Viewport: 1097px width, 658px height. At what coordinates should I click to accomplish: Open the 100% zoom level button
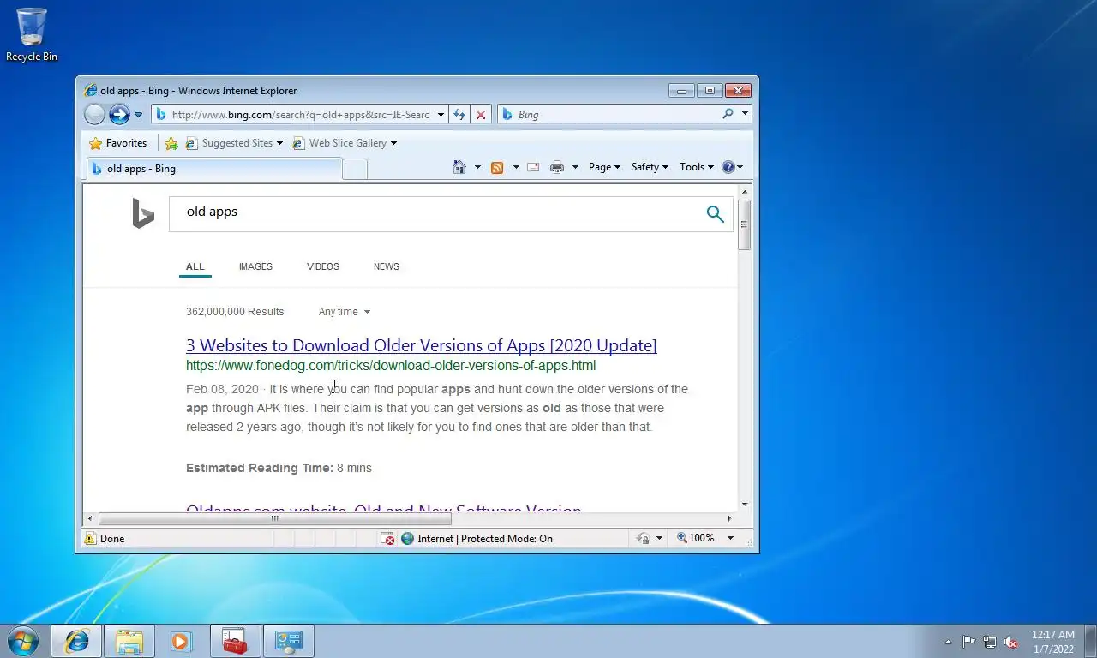696,538
